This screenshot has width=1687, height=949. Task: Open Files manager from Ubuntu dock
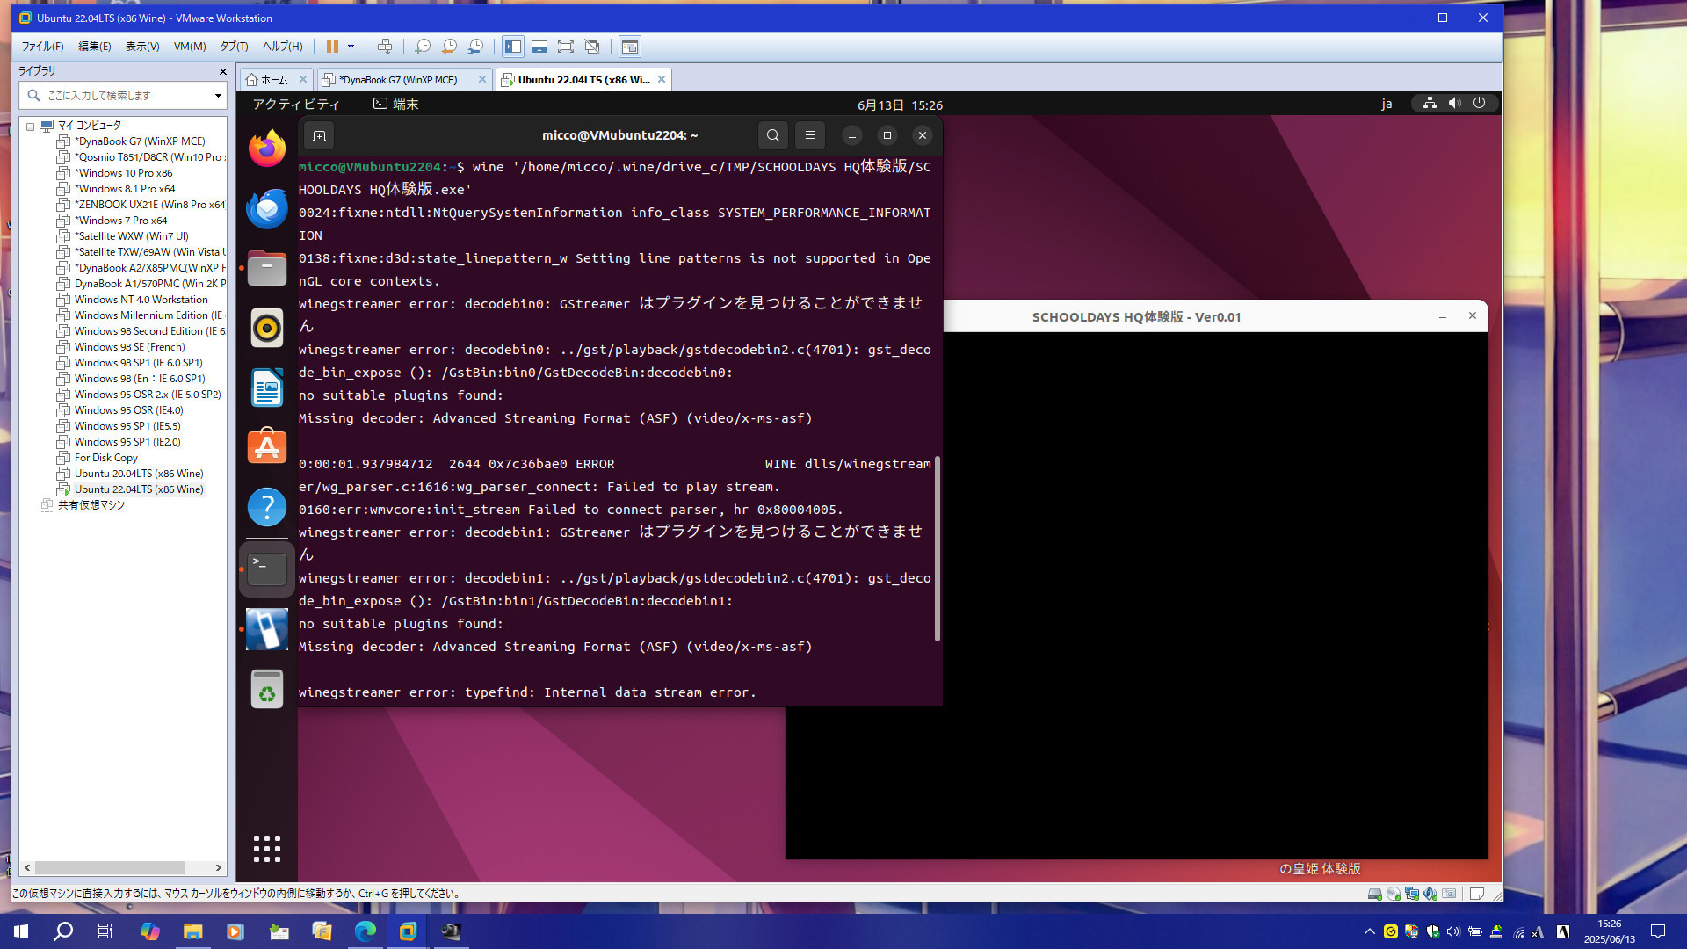tap(267, 268)
